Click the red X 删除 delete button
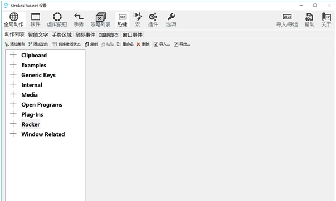The height and width of the screenshot is (201, 336). pos(143,44)
